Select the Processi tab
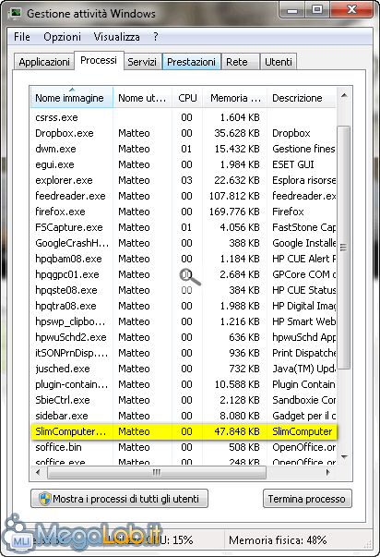Image resolution: width=380 pixels, height=557 pixels. 99,60
